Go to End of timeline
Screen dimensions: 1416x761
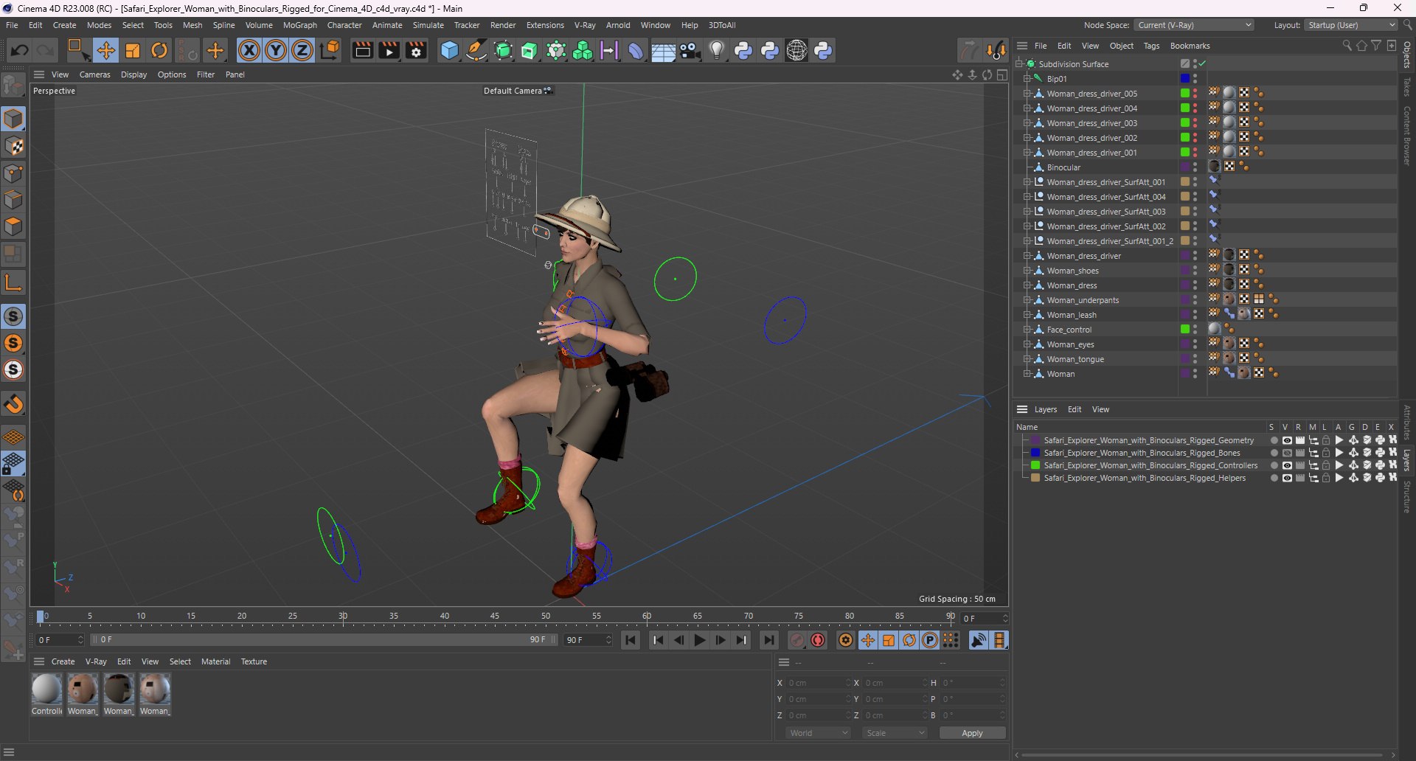coord(769,640)
